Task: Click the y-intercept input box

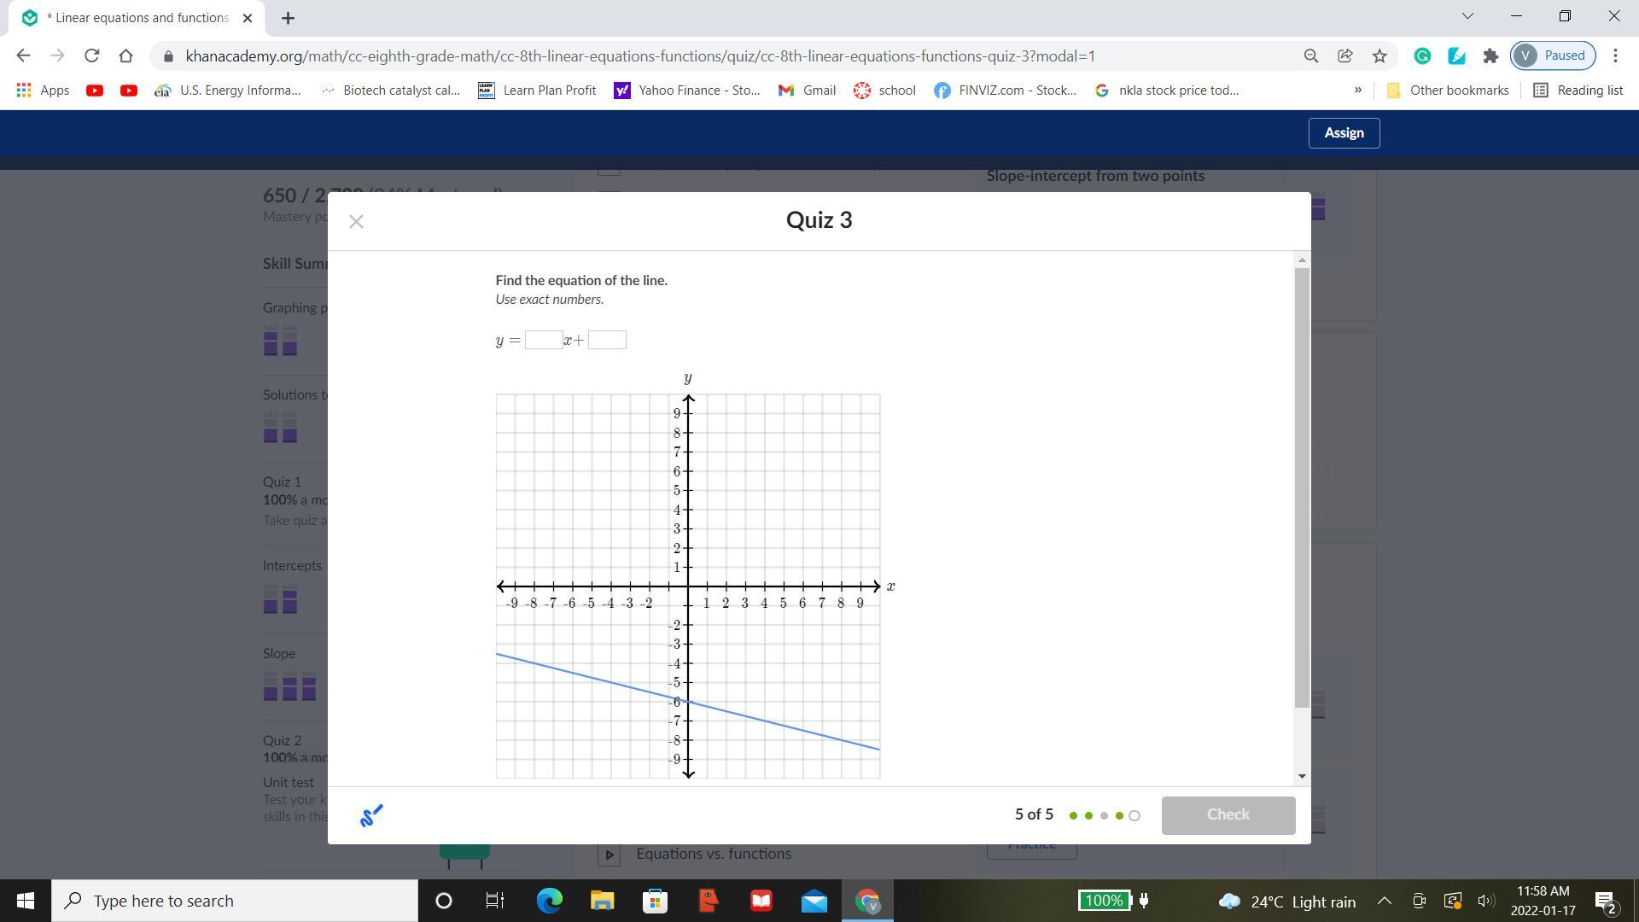Action: 607,340
